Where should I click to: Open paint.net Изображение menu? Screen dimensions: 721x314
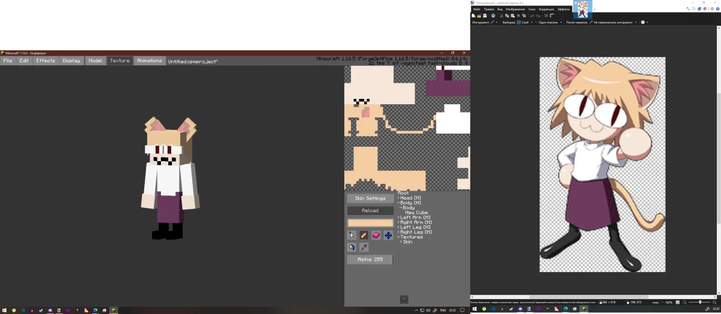coord(515,9)
